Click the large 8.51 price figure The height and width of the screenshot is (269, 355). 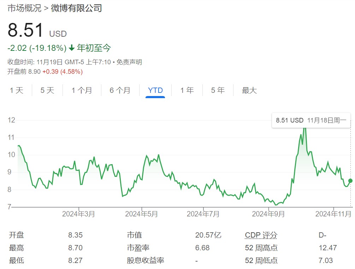pos(25,30)
